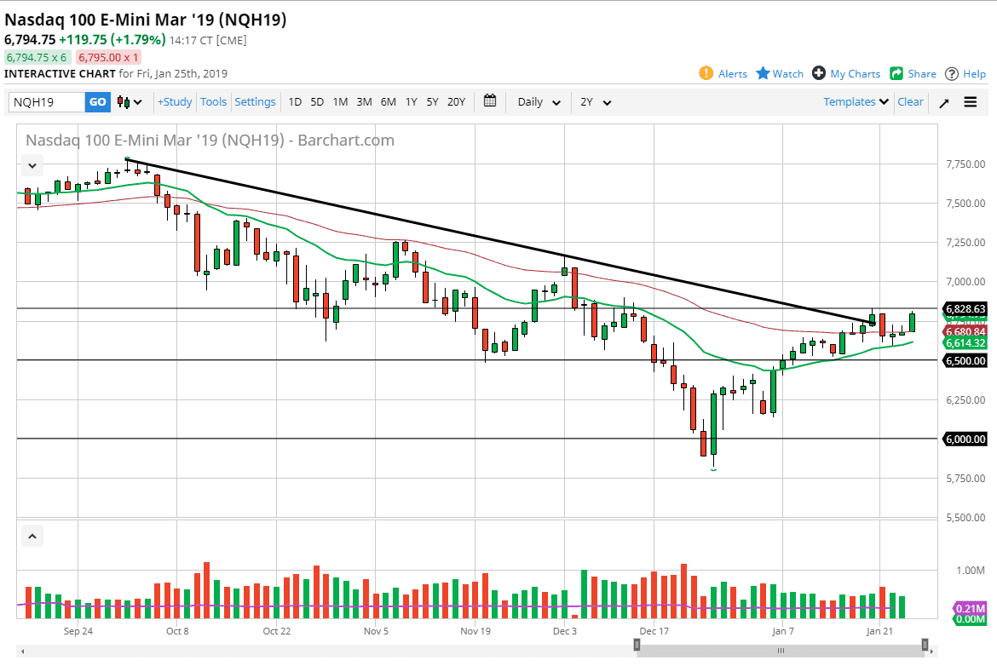Open the chart hamburger menu icon
Screen dimensions: 997x666
coord(971,101)
